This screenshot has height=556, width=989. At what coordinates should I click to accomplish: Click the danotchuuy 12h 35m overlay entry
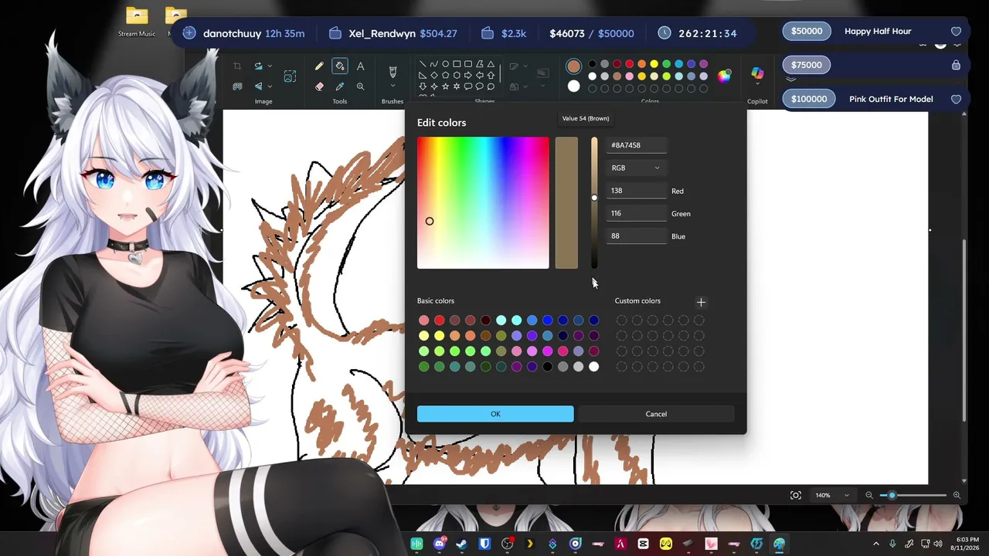[x=245, y=33]
